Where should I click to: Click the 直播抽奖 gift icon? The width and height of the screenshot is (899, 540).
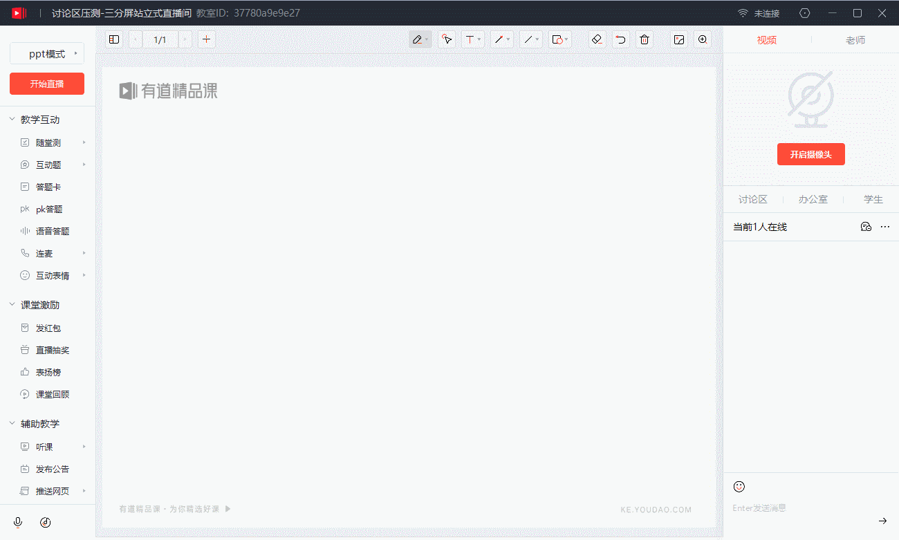click(x=25, y=350)
